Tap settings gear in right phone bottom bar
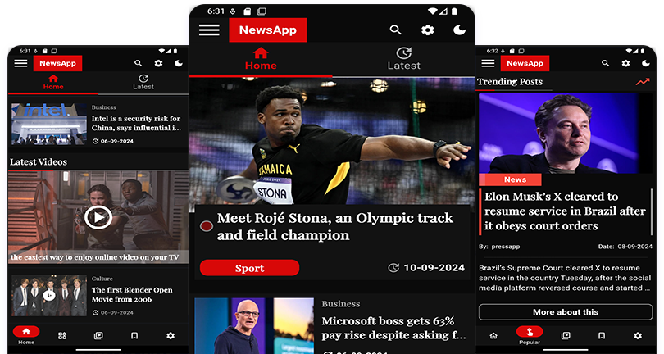The height and width of the screenshot is (354, 664). (637, 336)
